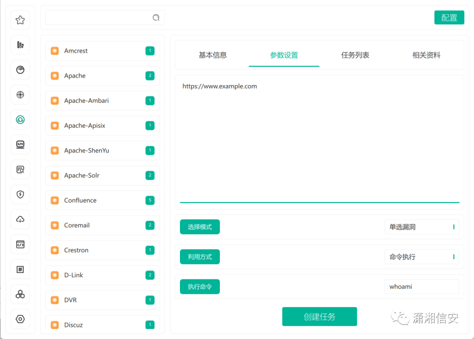Image resolution: width=474 pixels, height=339 pixels.
Task: Click the count badge on Apache row
Action: point(150,75)
